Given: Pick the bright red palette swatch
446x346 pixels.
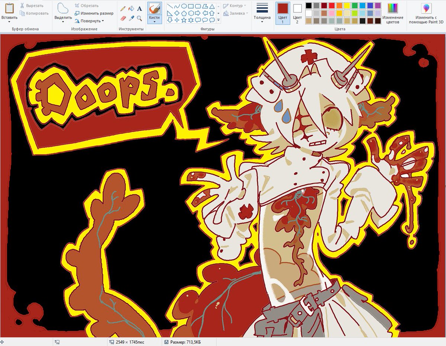Looking at the screenshot, I should 332,6.
